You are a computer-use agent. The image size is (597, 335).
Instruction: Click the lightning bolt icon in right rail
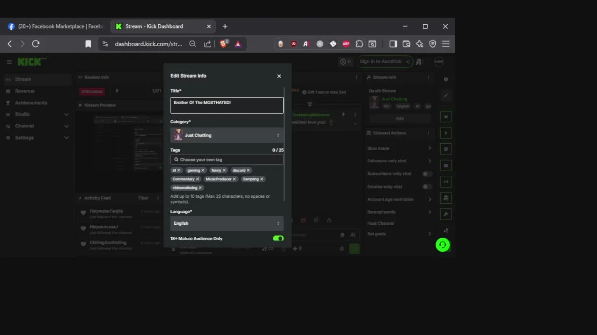tap(446, 133)
